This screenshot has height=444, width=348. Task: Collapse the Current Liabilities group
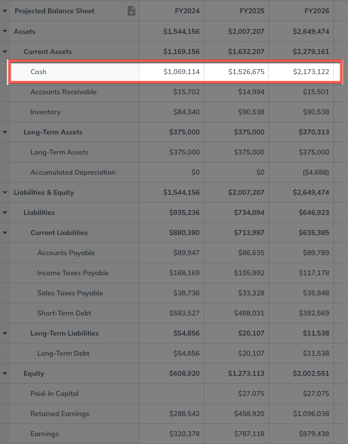pyautogui.click(x=5, y=233)
